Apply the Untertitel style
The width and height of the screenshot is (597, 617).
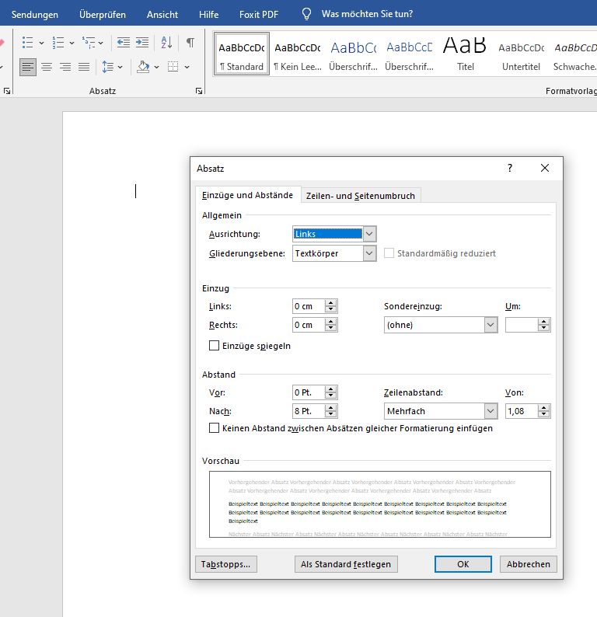(521, 54)
